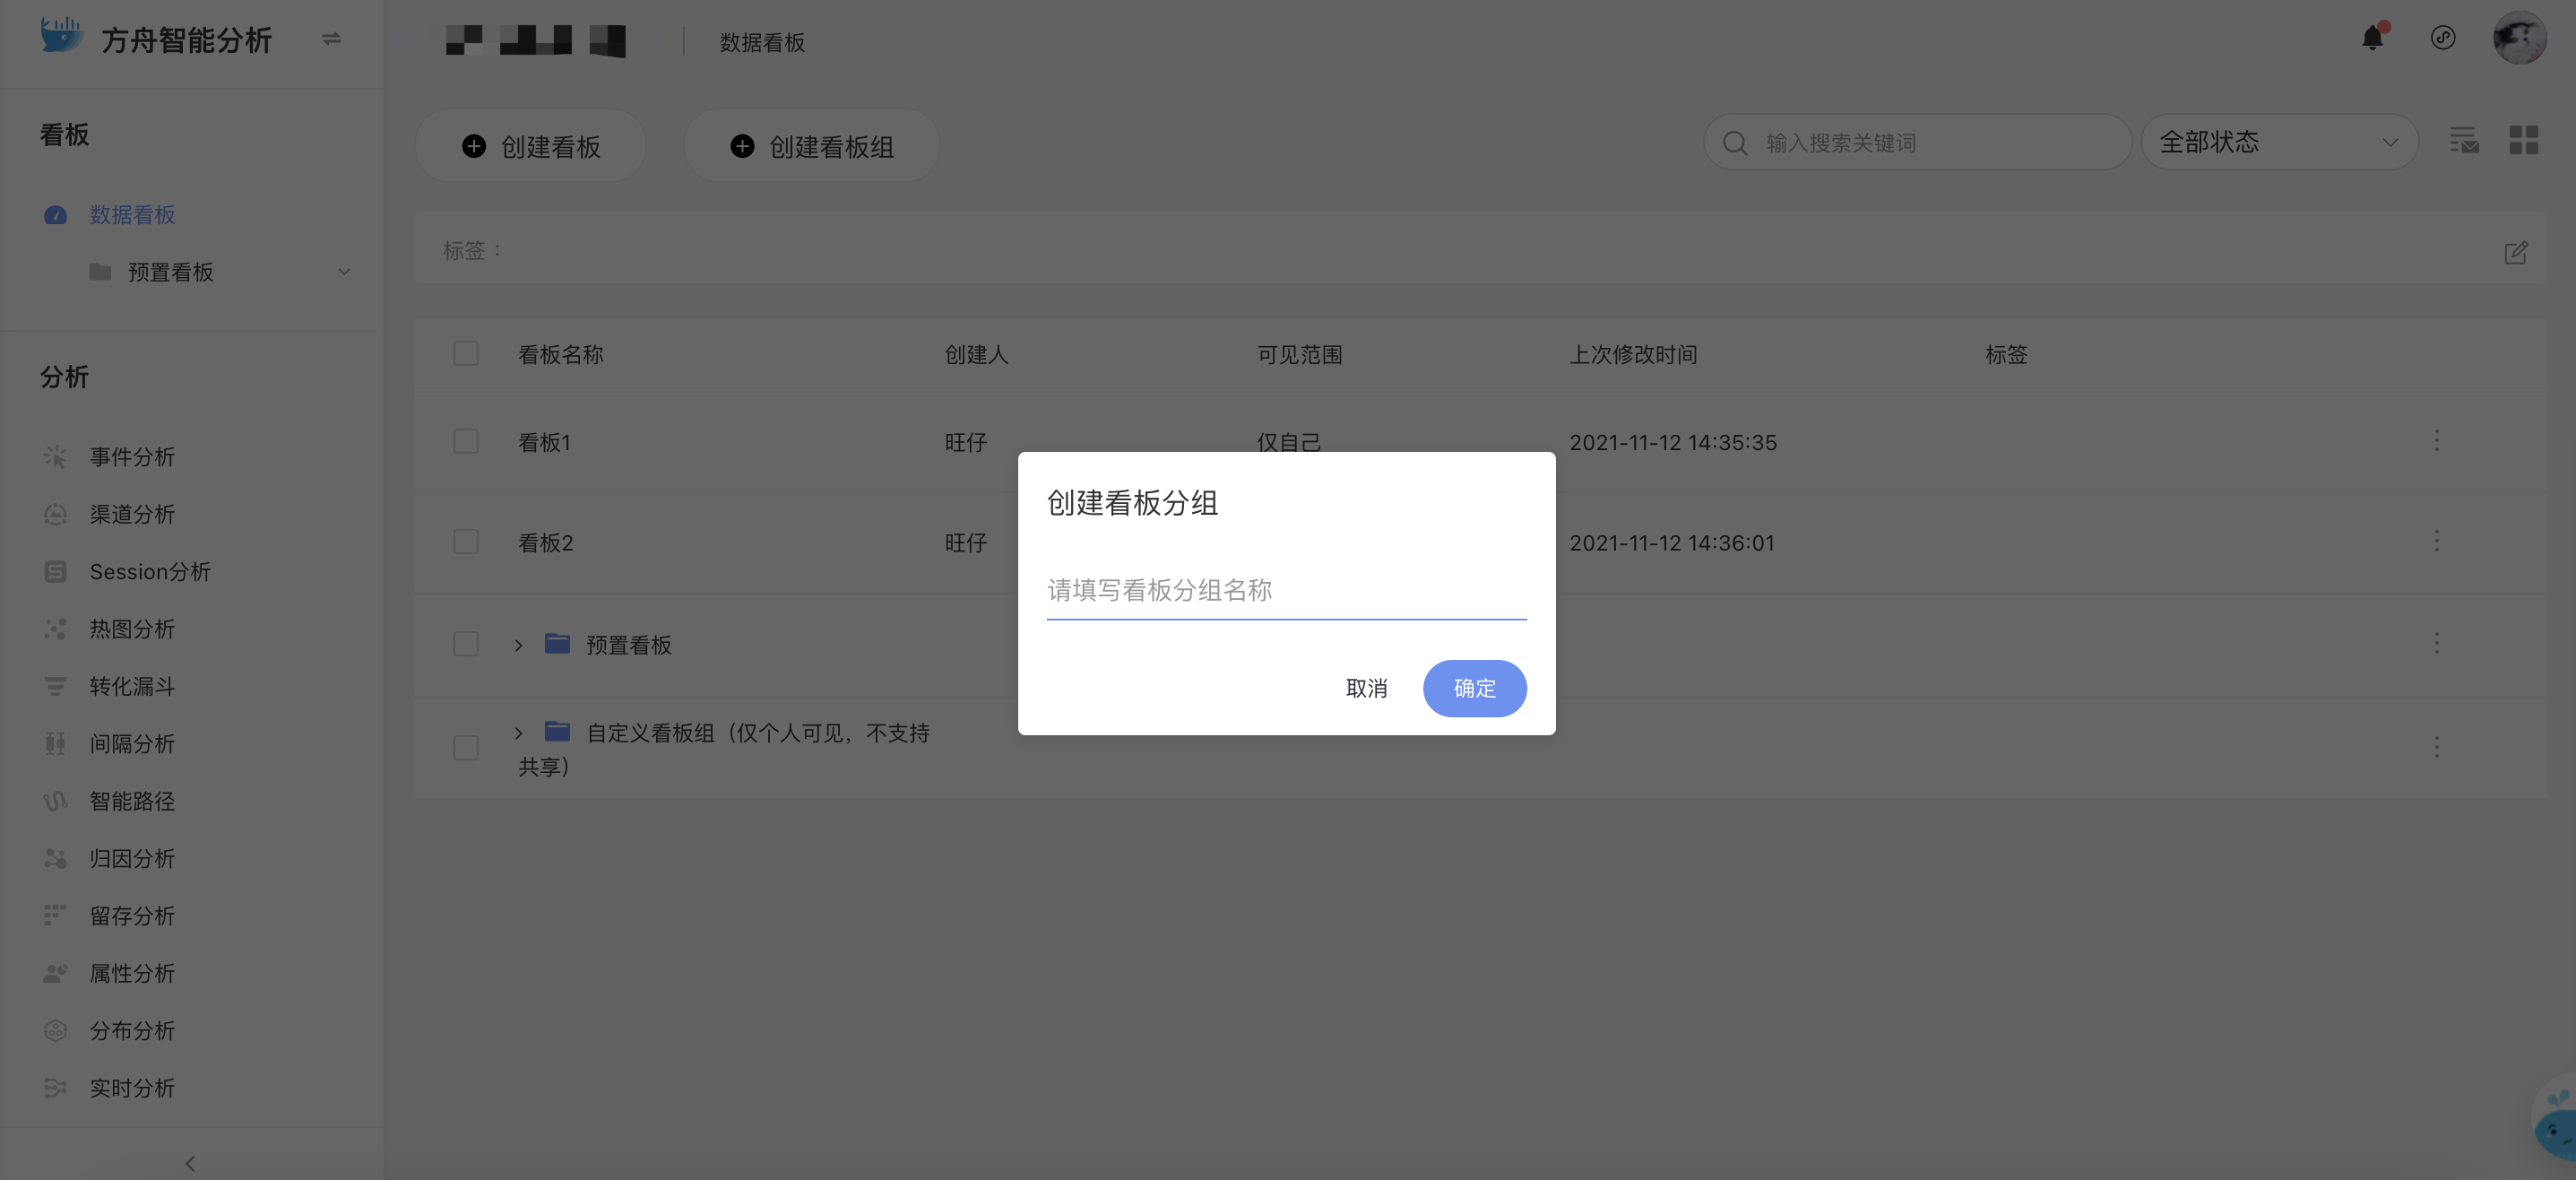Click the 可见范围 column header
The width and height of the screenshot is (2576, 1180).
pyautogui.click(x=1299, y=355)
